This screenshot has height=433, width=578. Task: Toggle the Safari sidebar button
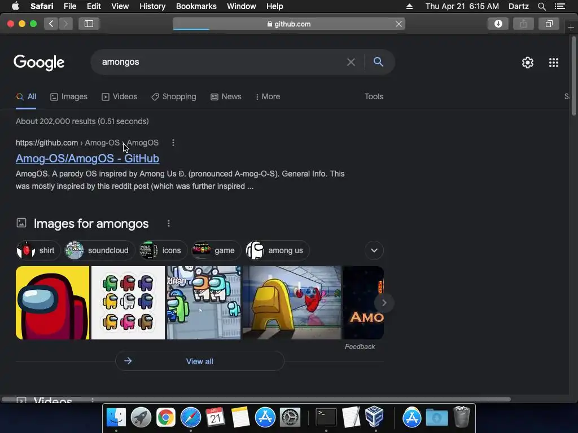click(89, 24)
